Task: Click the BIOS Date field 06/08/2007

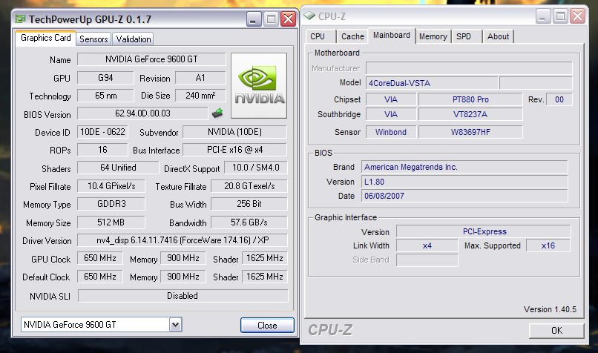Action: [x=464, y=196]
